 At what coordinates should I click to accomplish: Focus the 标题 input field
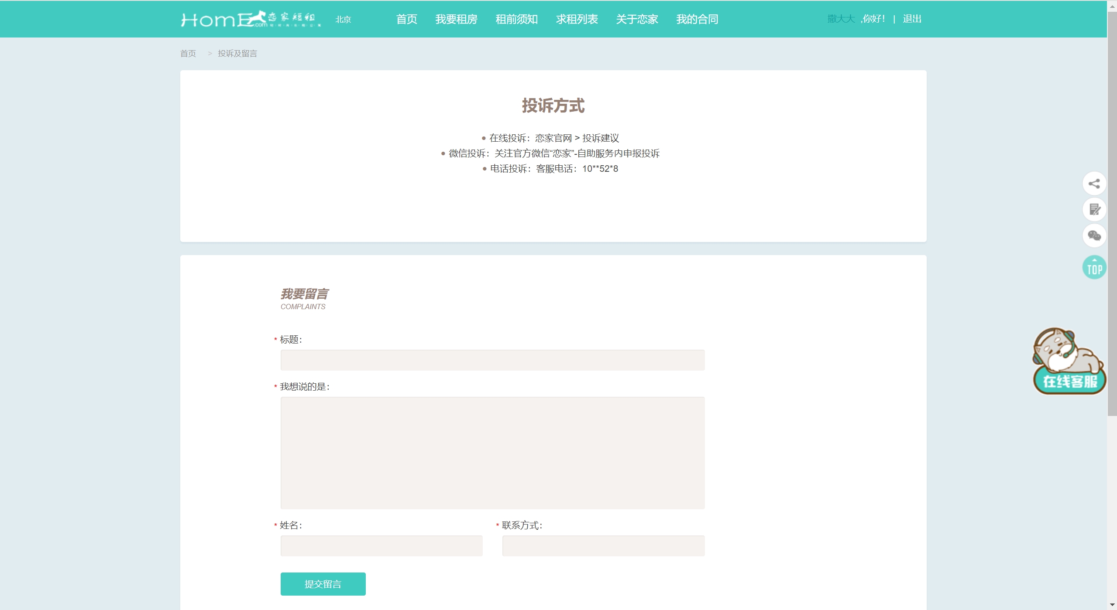click(492, 360)
